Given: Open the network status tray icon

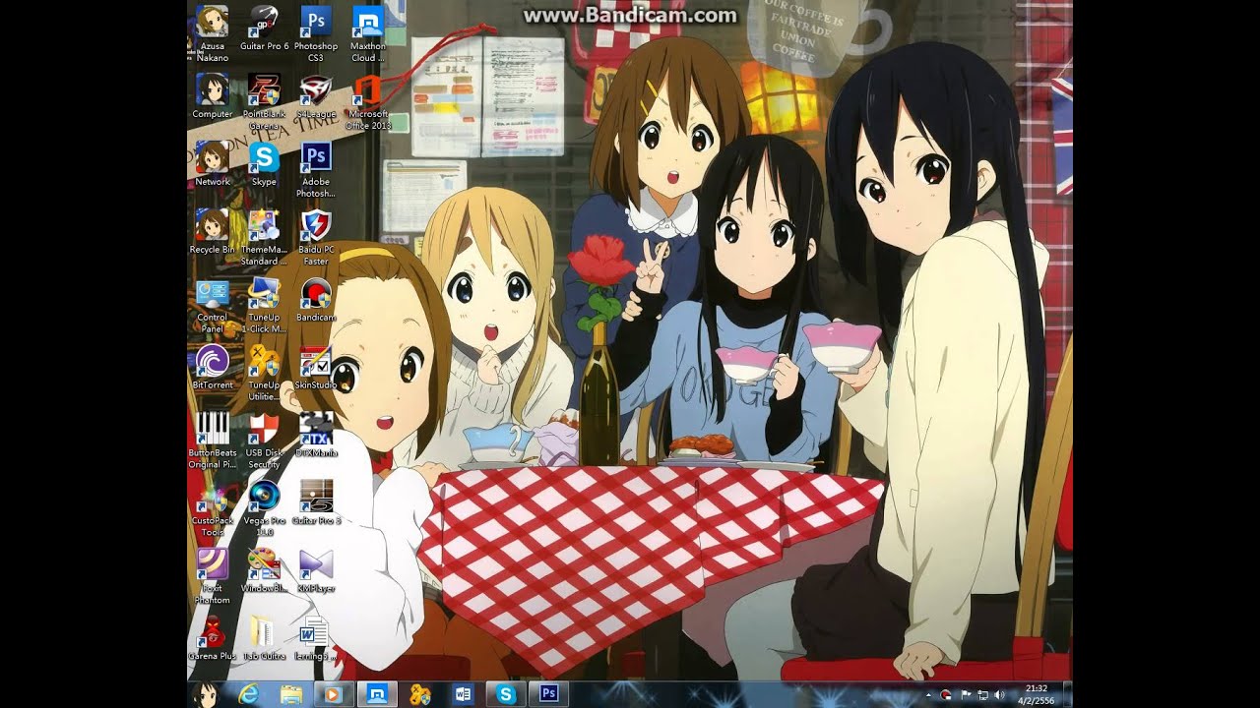Looking at the screenshot, I should [x=982, y=694].
